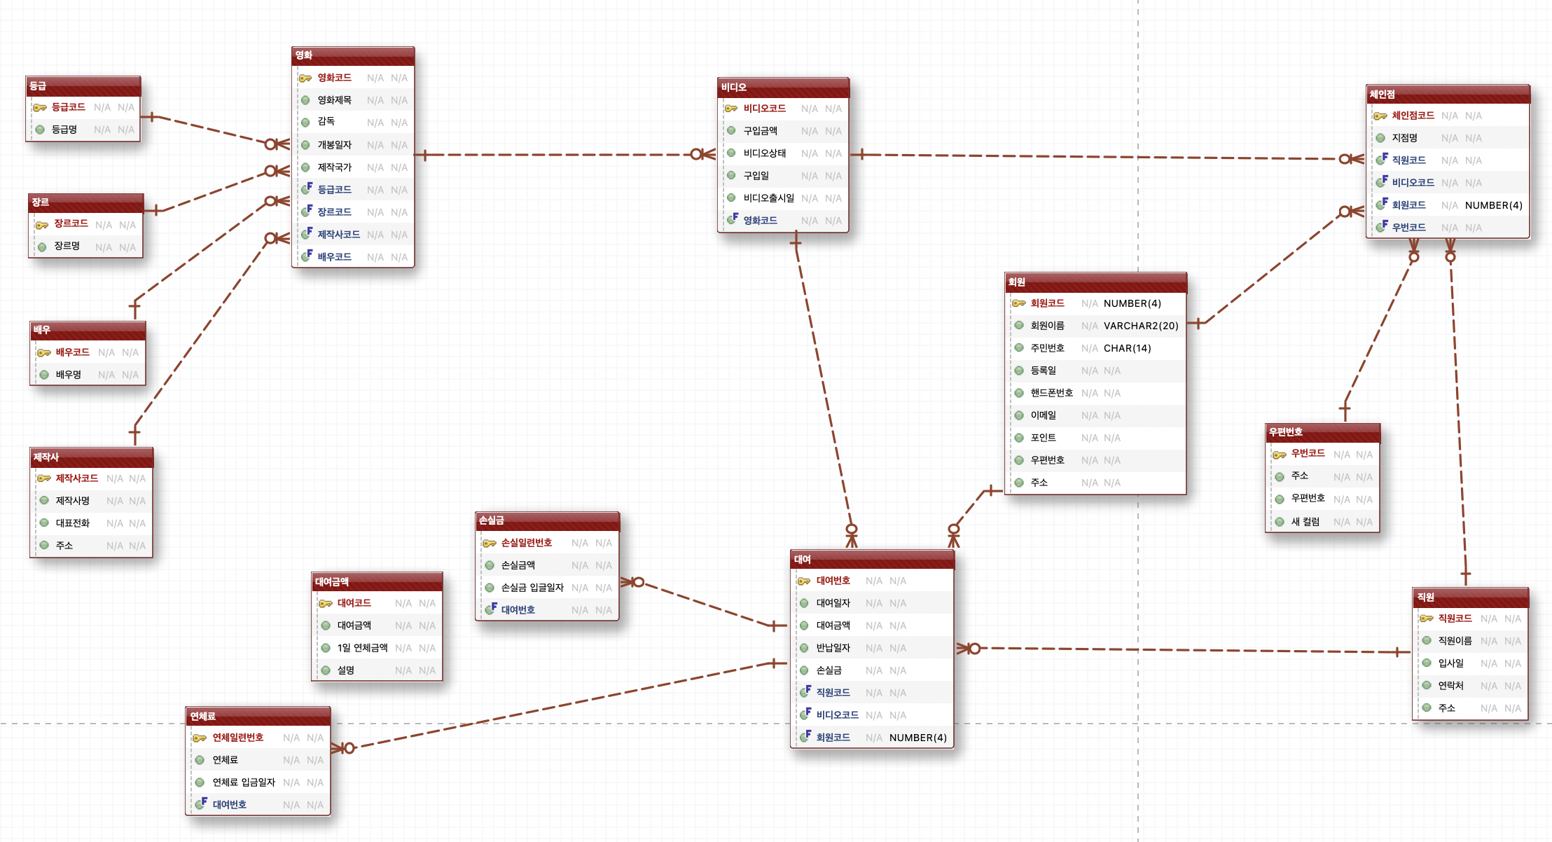Click the primary key icon of 비디오코드
Image resolution: width=1552 pixels, height=842 pixels.
click(731, 109)
